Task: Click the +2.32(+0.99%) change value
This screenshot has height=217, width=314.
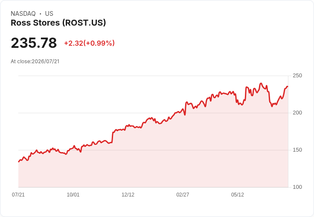Action: 89,43
